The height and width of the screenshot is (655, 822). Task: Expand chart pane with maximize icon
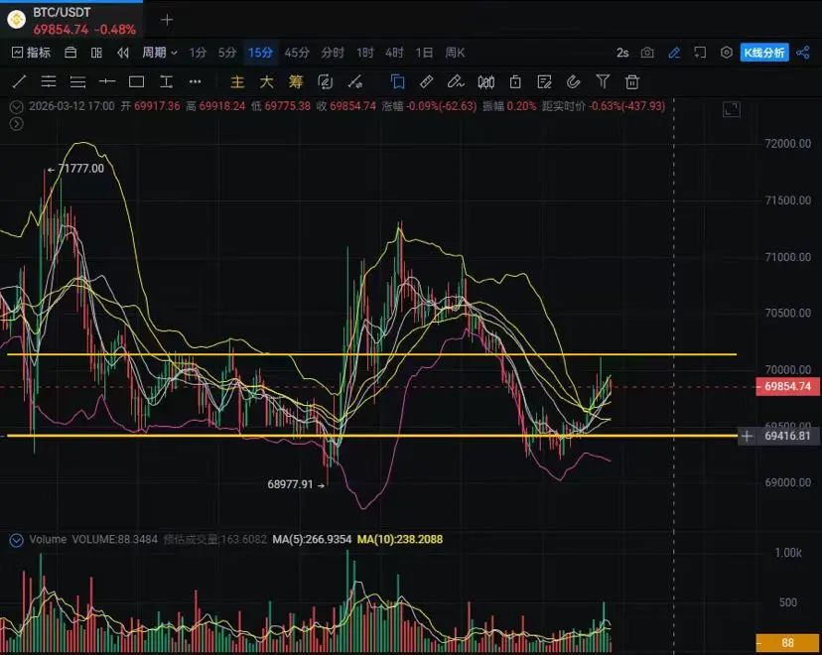pos(732,109)
